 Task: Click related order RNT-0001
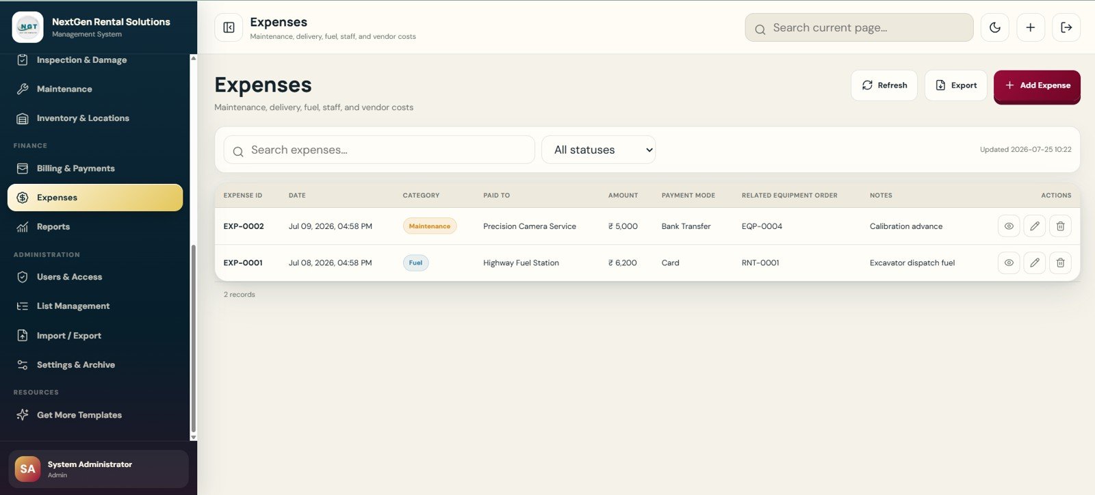pyautogui.click(x=760, y=263)
